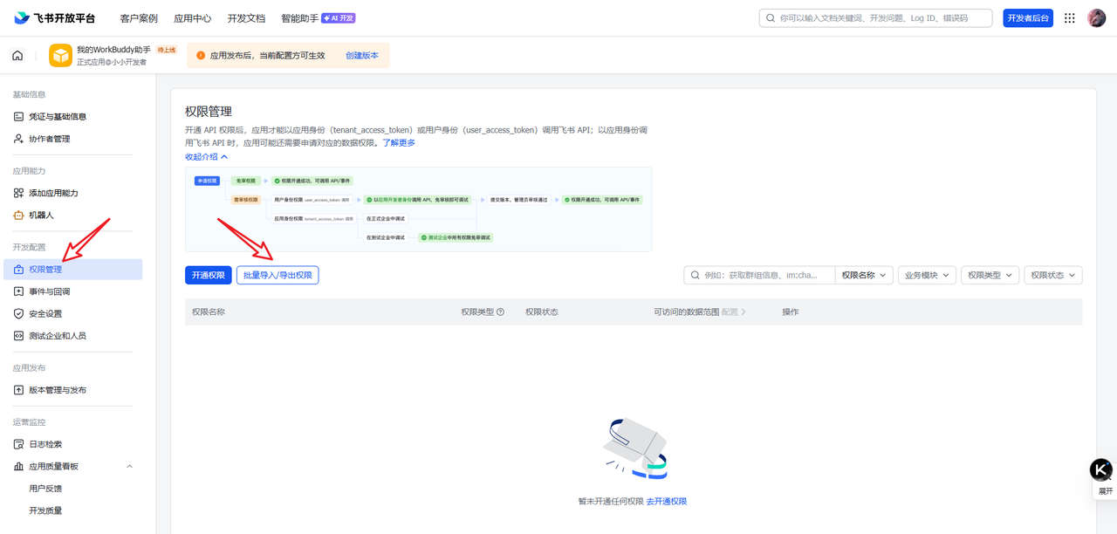This screenshot has width=1117, height=534.
Task: Focus the permission search field
Action: pos(759,275)
